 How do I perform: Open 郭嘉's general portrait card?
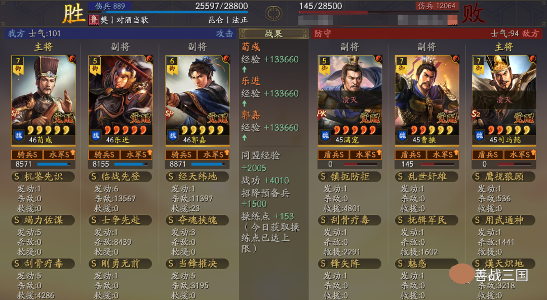(198, 100)
